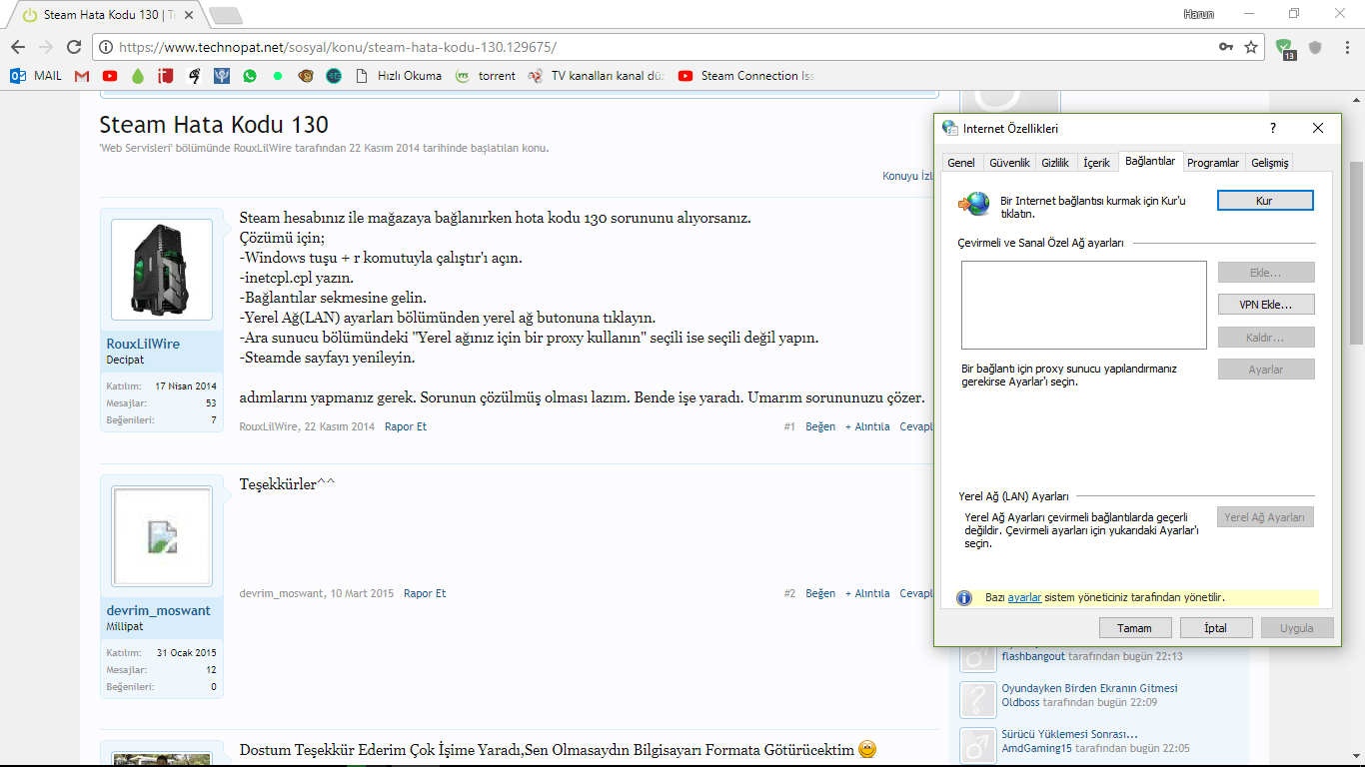This screenshot has width=1365, height=767.
Task: Click the Uygula button
Action: tap(1297, 628)
